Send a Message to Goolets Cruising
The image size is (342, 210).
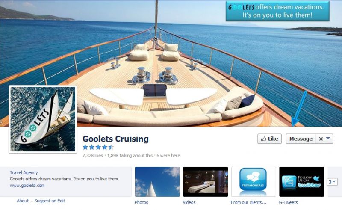pos(301,139)
